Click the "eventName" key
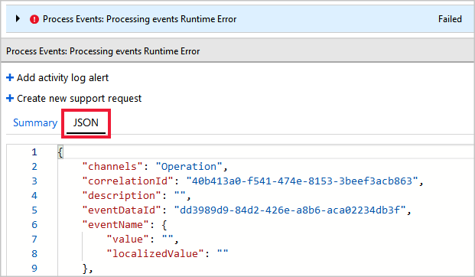Screen dimensions: 475x277 [x=115, y=224]
